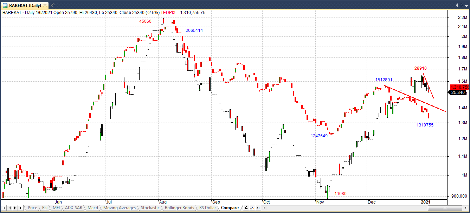Close the BAREKAT (Daily) tab
The height and width of the screenshot is (213, 470).
point(46,6)
